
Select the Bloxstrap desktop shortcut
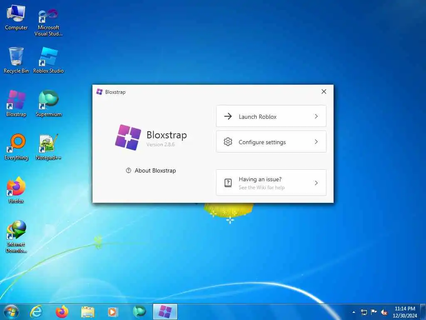tap(16, 103)
